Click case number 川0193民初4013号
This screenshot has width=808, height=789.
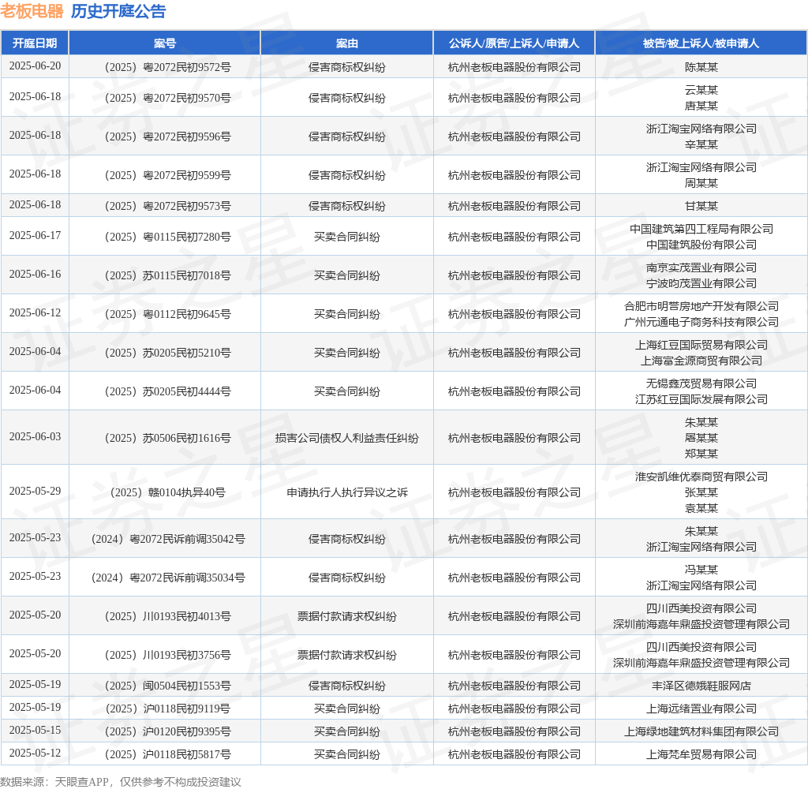167,616
